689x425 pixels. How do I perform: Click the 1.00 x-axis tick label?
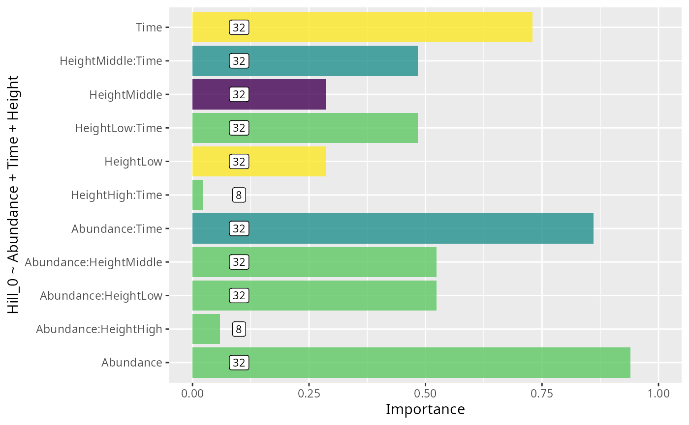(658, 394)
